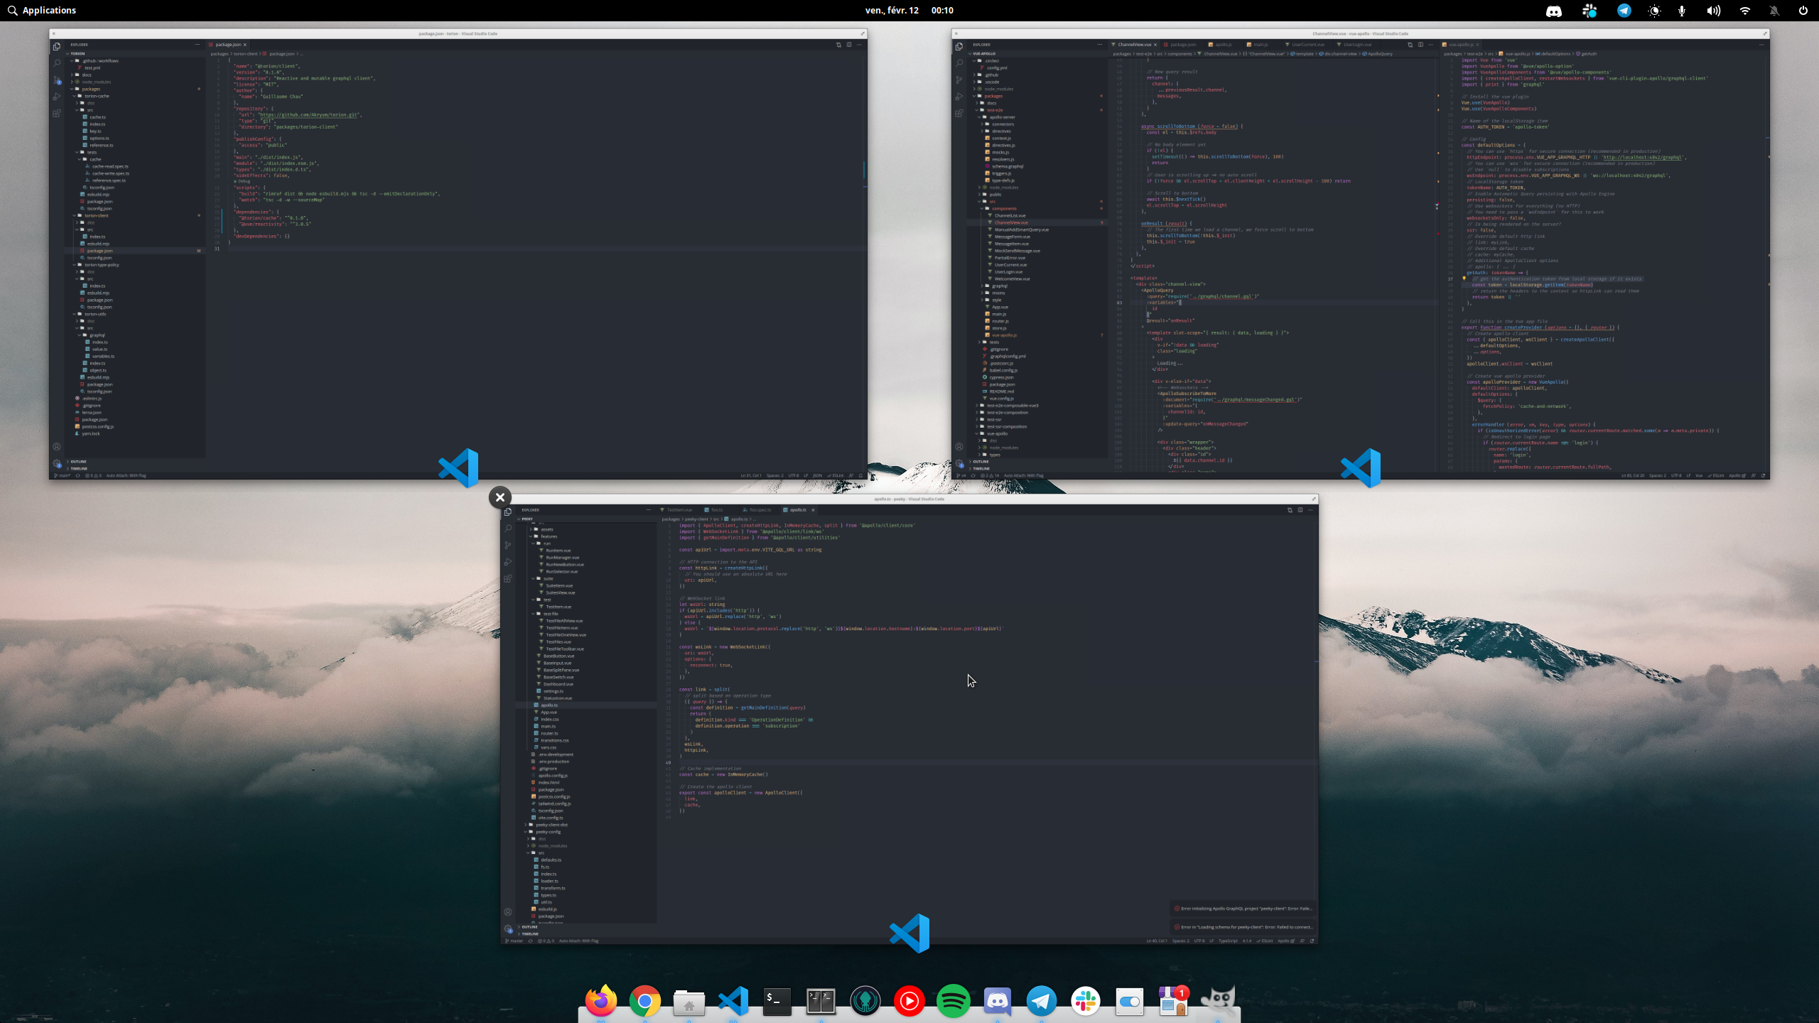The width and height of the screenshot is (1819, 1023).
Task: Select main.js tab in vue-apollo window
Action: click(x=1259, y=45)
